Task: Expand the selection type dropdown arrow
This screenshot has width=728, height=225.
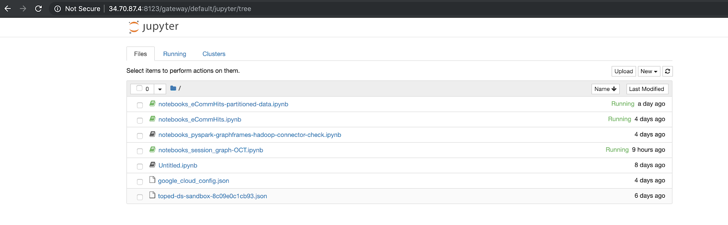Action: click(x=160, y=89)
